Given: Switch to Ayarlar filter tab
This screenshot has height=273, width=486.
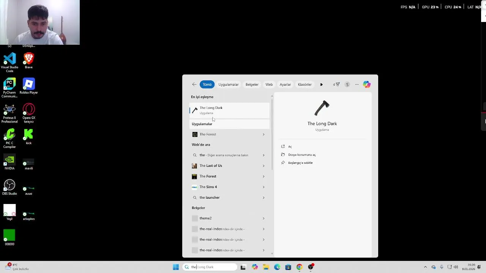Looking at the screenshot, I should [x=285, y=85].
